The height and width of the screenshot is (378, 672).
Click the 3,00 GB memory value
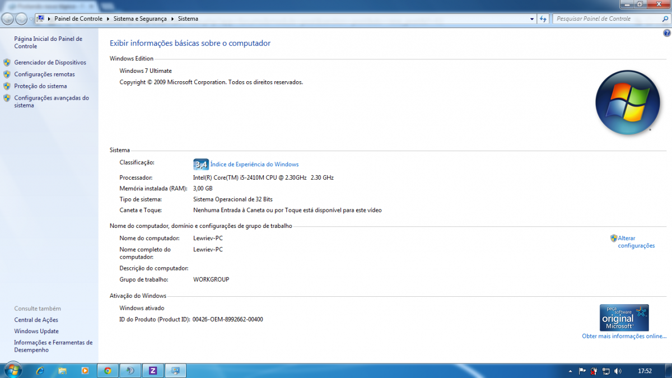(x=203, y=188)
